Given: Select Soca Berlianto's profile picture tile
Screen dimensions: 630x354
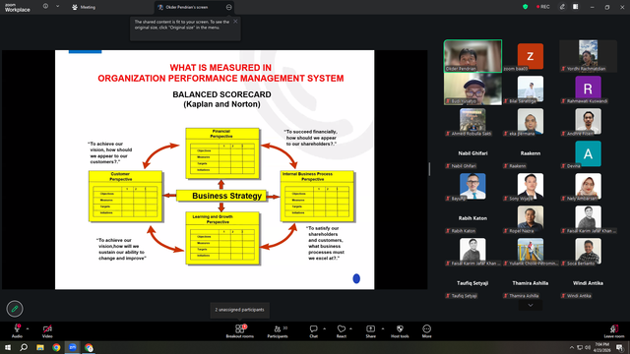Looking at the screenshot, I should (x=589, y=251).
